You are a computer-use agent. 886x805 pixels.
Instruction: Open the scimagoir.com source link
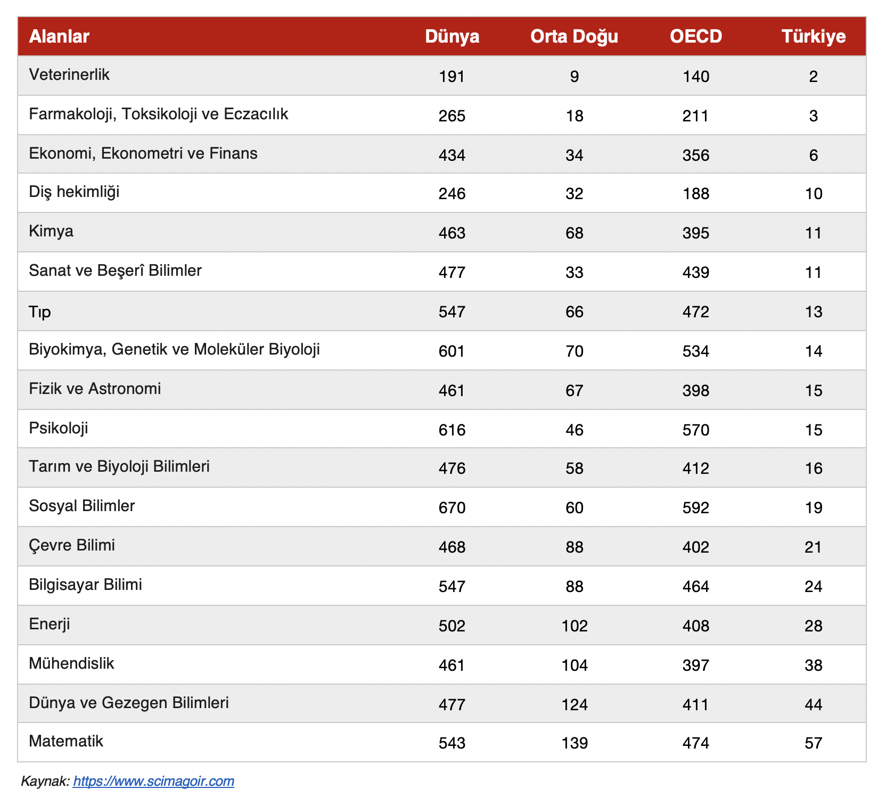153,781
